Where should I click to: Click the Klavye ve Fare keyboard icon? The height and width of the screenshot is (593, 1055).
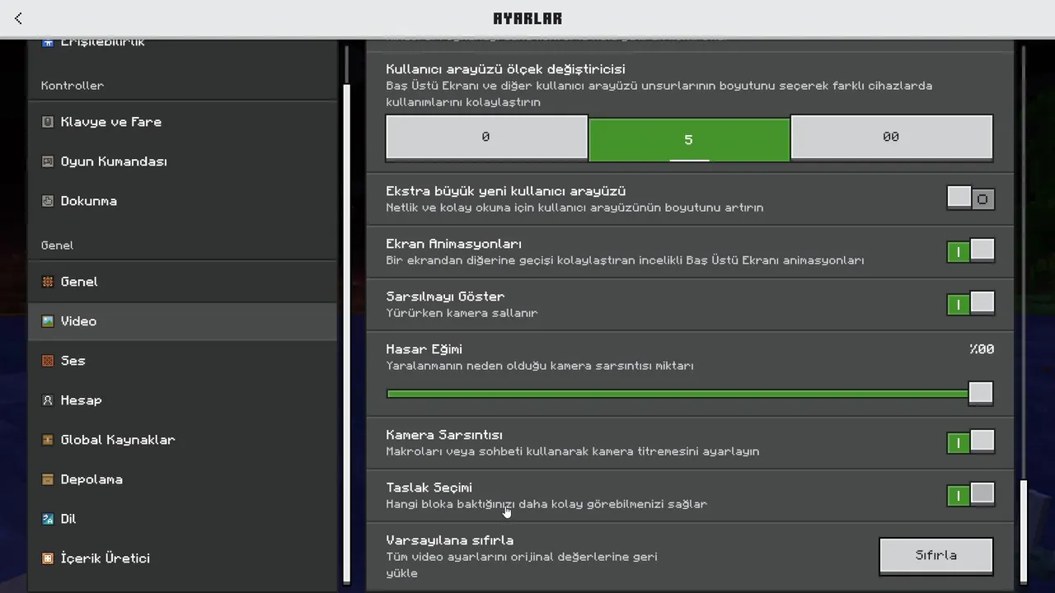pyautogui.click(x=48, y=122)
